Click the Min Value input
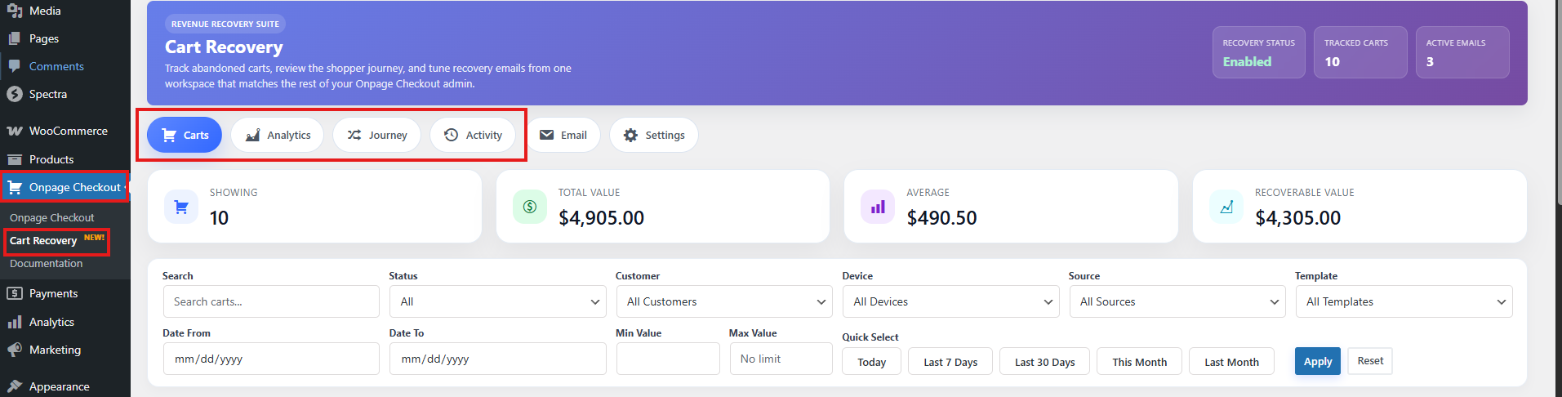Screen dimensions: 1562x397 click(x=668, y=359)
